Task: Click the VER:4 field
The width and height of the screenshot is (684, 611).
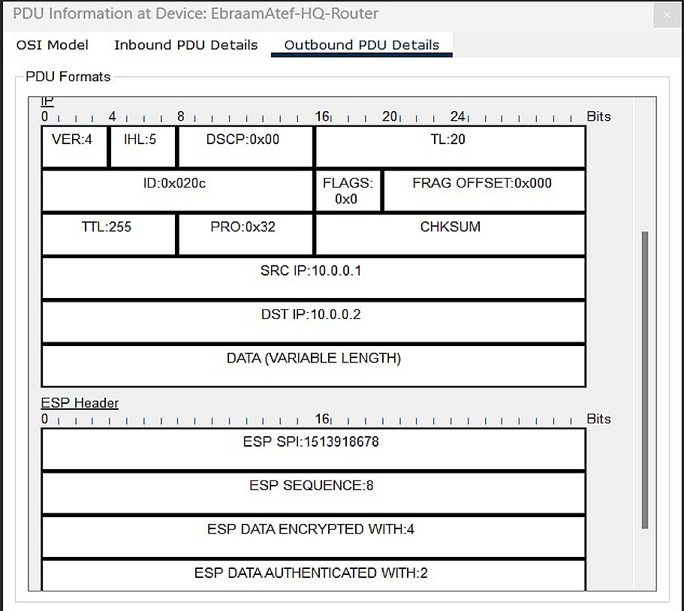Action: 74,146
